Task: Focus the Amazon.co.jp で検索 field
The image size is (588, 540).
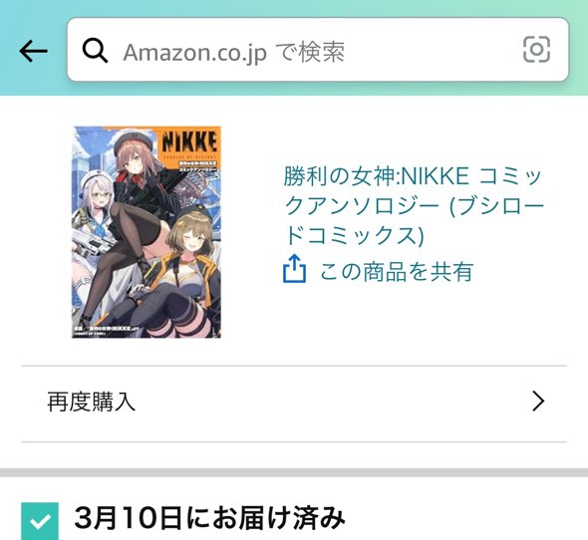Action: pos(318,50)
